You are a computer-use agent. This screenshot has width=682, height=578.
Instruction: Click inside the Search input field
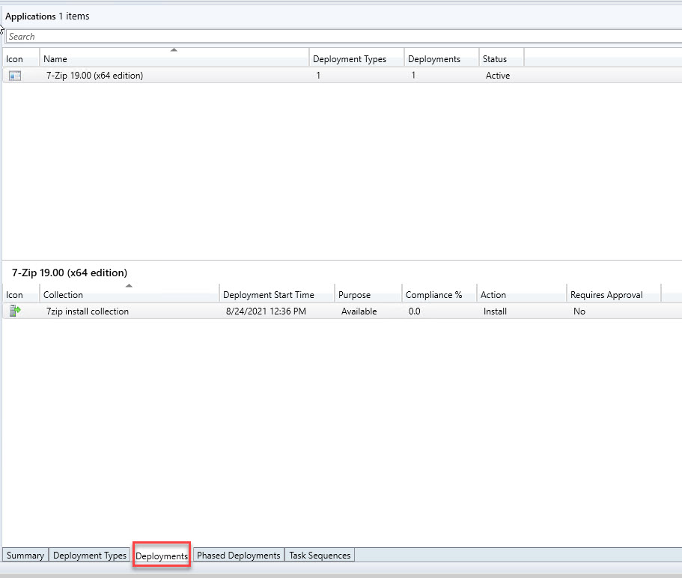point(337,37)
